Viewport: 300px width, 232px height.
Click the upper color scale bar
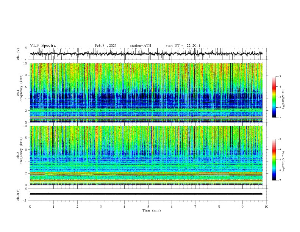coord(274,97)
